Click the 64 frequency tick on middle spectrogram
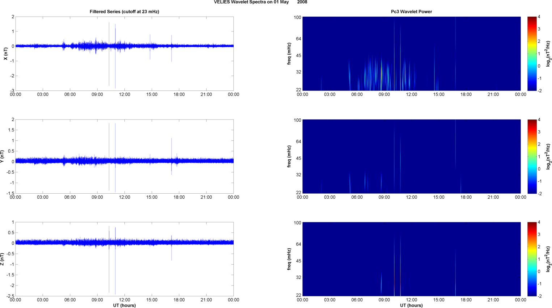Image resolution: width=552 pixels, height=308 pixels. pyautogui.click(x=299, y=142)
